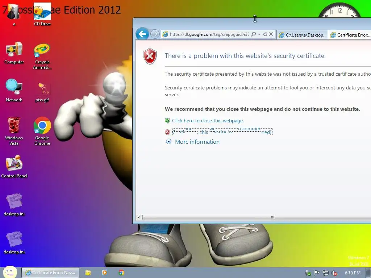This screenshot has height=278, width=371.
Task: Click the clock gadget on desktop
Action: click(340, 10)
